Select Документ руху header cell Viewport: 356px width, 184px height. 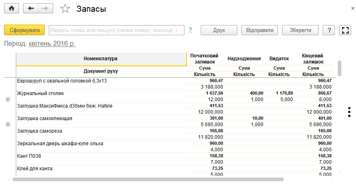[x=101, y=72]
